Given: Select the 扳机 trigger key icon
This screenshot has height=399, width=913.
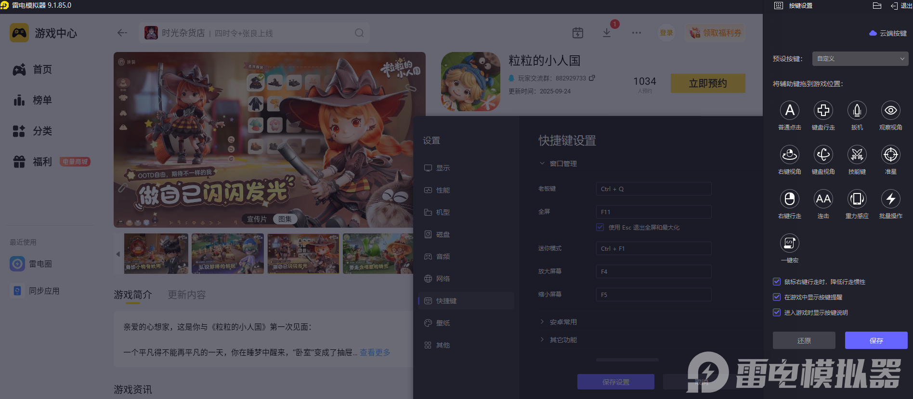Looking at the screenshot, I should coord(857,110).
